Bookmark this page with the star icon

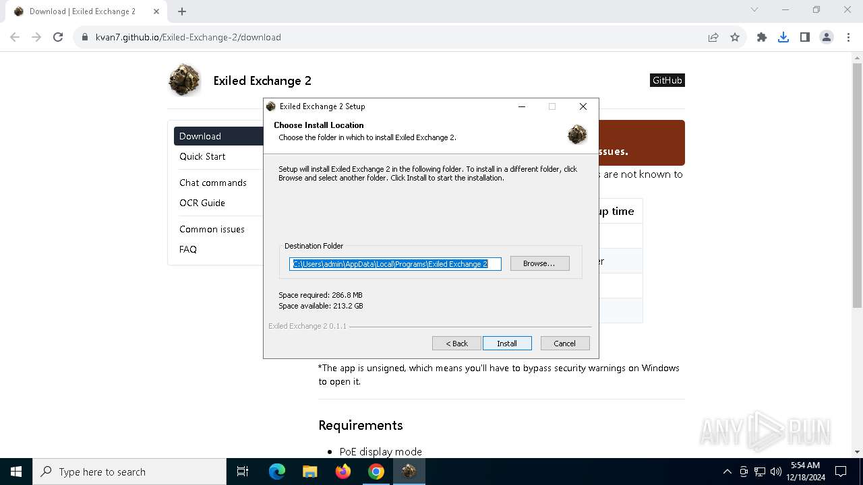735,37
